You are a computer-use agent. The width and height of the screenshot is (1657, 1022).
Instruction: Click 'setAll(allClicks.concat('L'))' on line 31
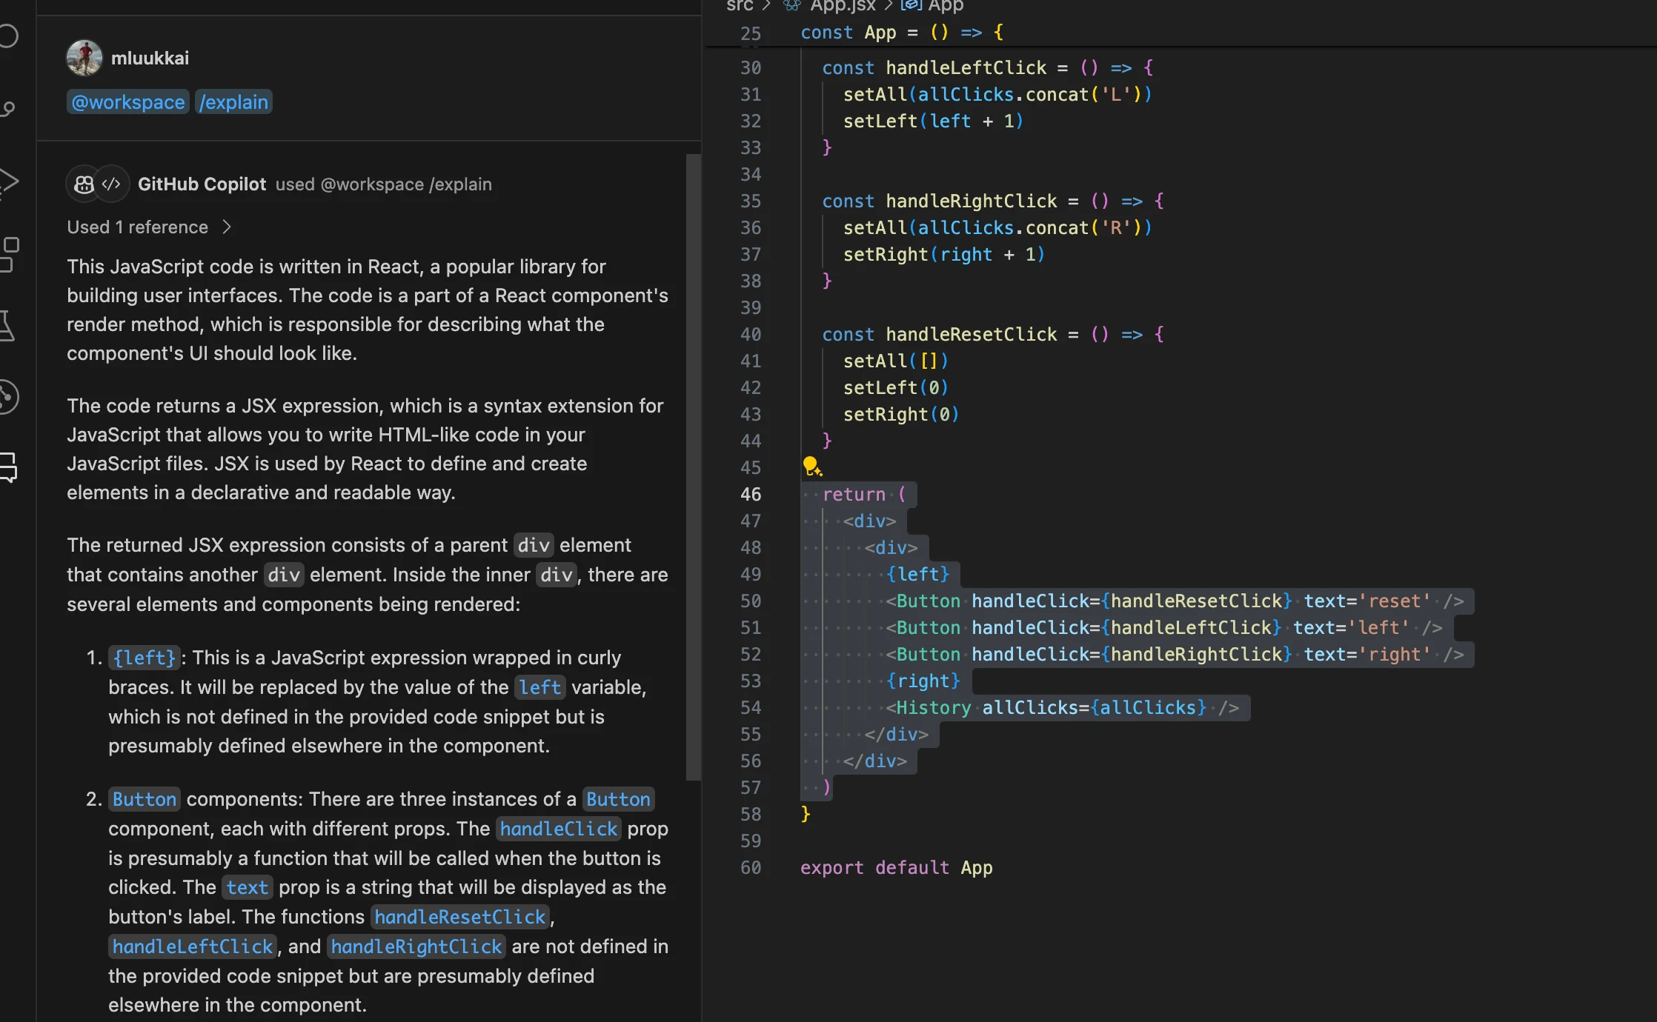[x=997, y=95]
